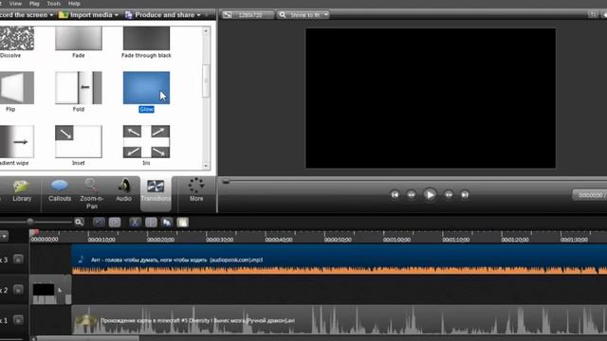Toggle the lock on track 1

(x=18, y=320)
